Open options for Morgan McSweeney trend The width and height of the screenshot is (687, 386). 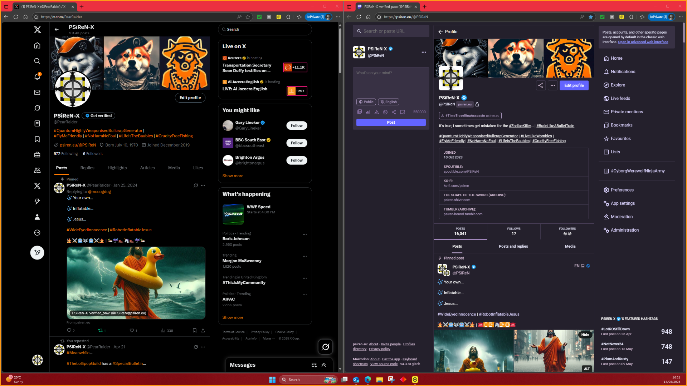click(x=305, y=256)
